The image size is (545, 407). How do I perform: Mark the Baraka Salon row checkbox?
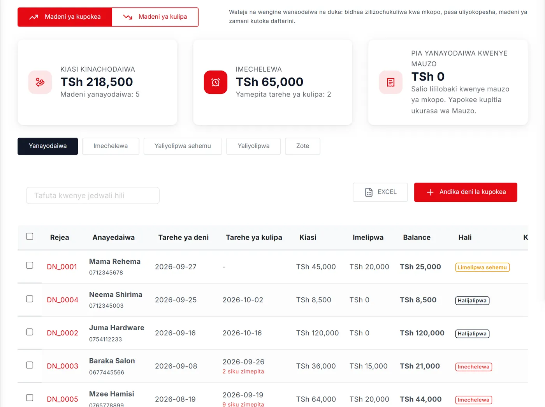tap(30, 365)
